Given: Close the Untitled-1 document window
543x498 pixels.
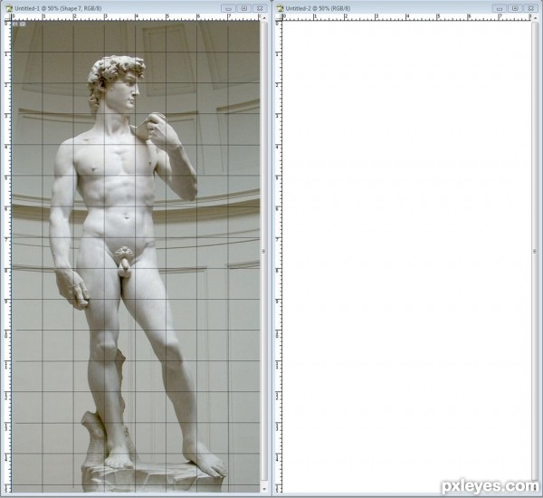Looking at the screenshot, I should tap(260, 8).
